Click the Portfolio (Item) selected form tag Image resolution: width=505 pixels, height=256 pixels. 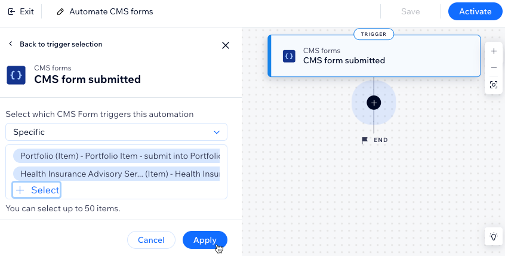pyautogui.click(x=116, y=156)
